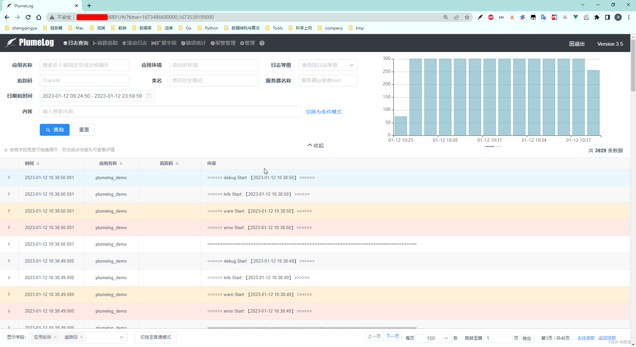The height and width of the screenshot is (347, 636).
Task: Click the chart range slider below the histogram
Action: (x=493, y=146)
